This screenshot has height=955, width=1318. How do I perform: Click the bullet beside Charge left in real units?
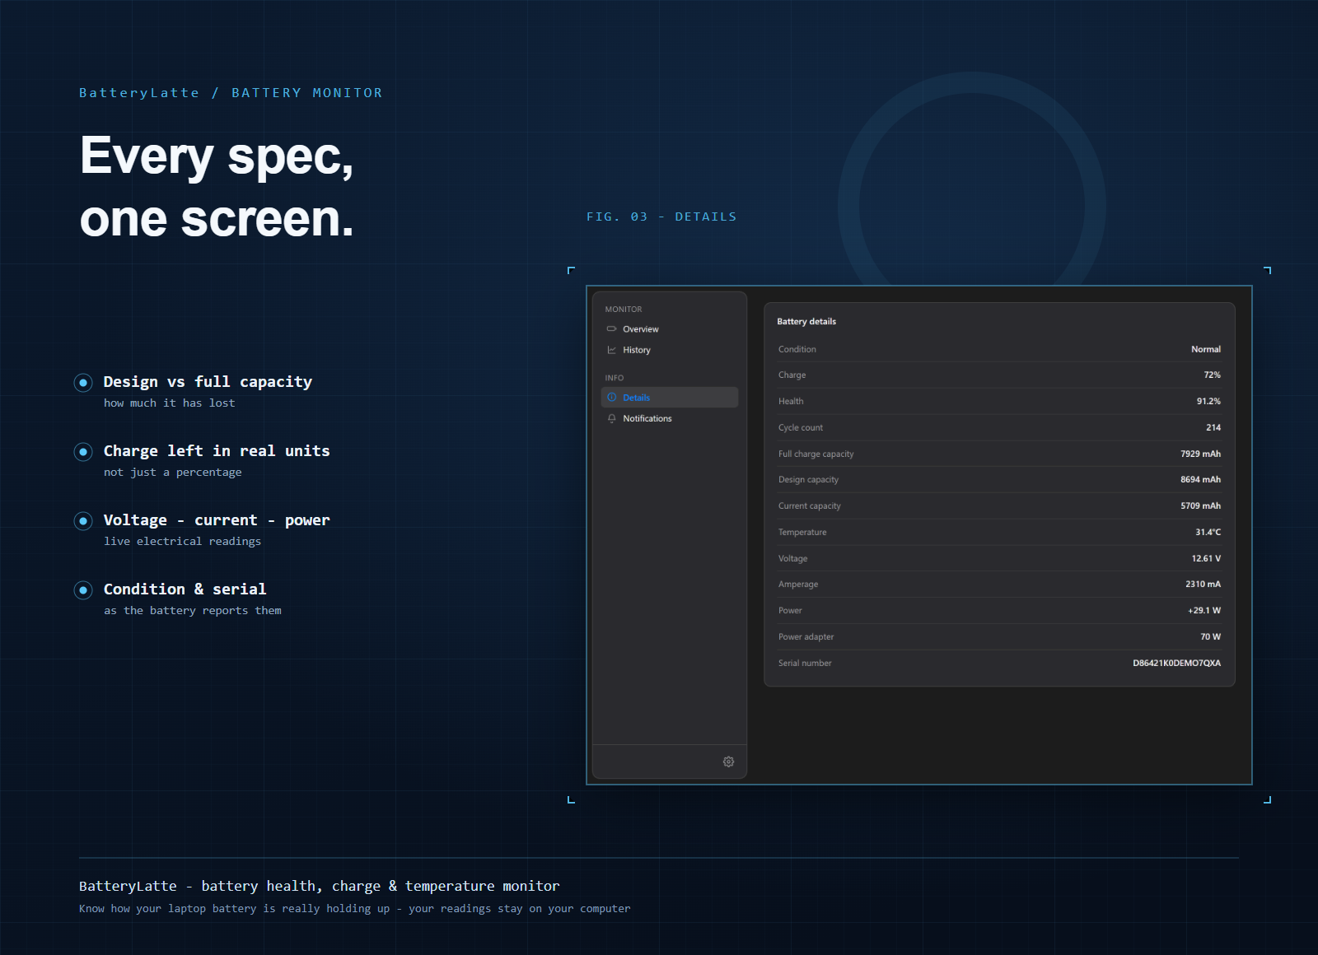[83, 451]
